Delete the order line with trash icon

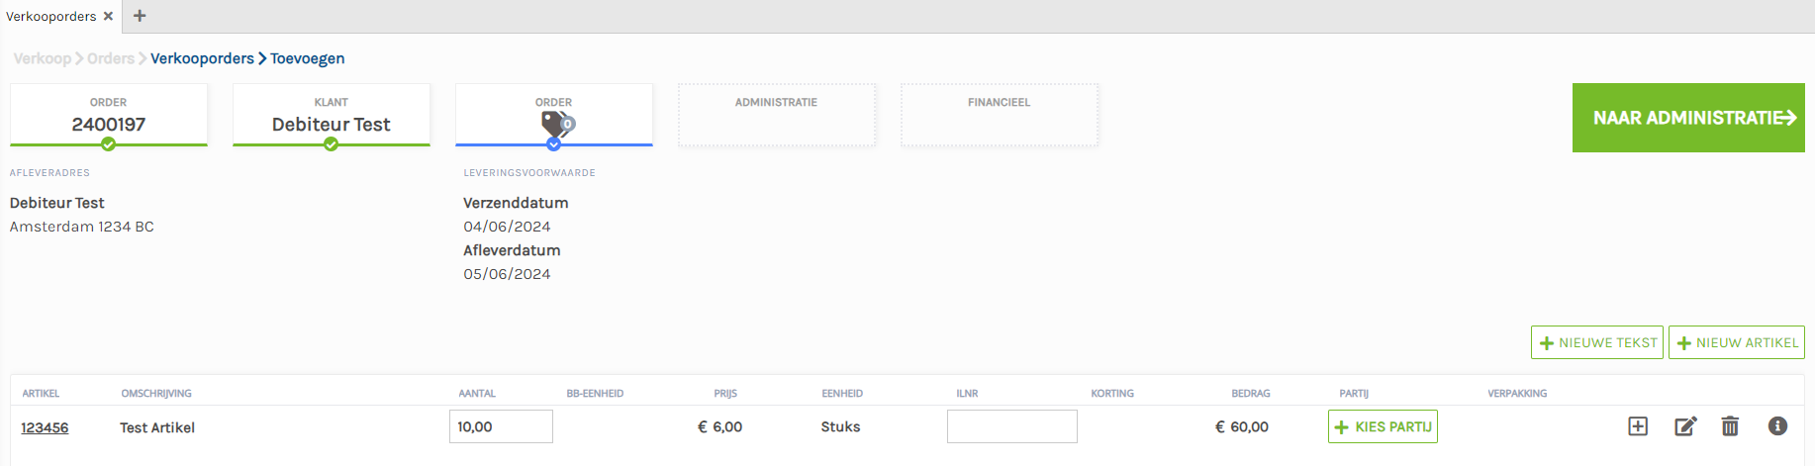coord(1730,426)
